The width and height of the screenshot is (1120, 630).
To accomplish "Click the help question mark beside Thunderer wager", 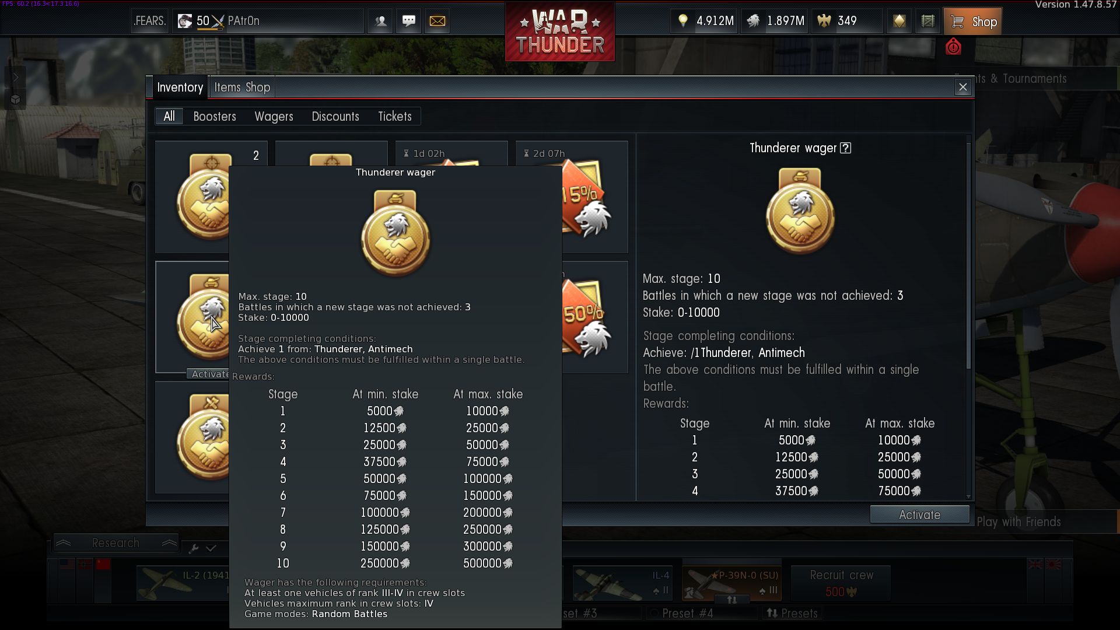I will tap(845, 148).
